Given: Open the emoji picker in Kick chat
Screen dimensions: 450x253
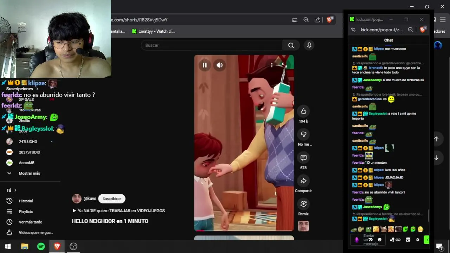Looking at the screenshot, I should [379, 240].
